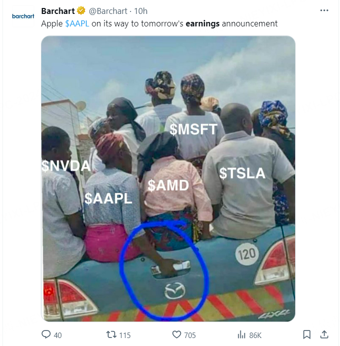Click the 40 replies count
The width and height of the screenshot is (340, 346).
(x=57, y=335)
